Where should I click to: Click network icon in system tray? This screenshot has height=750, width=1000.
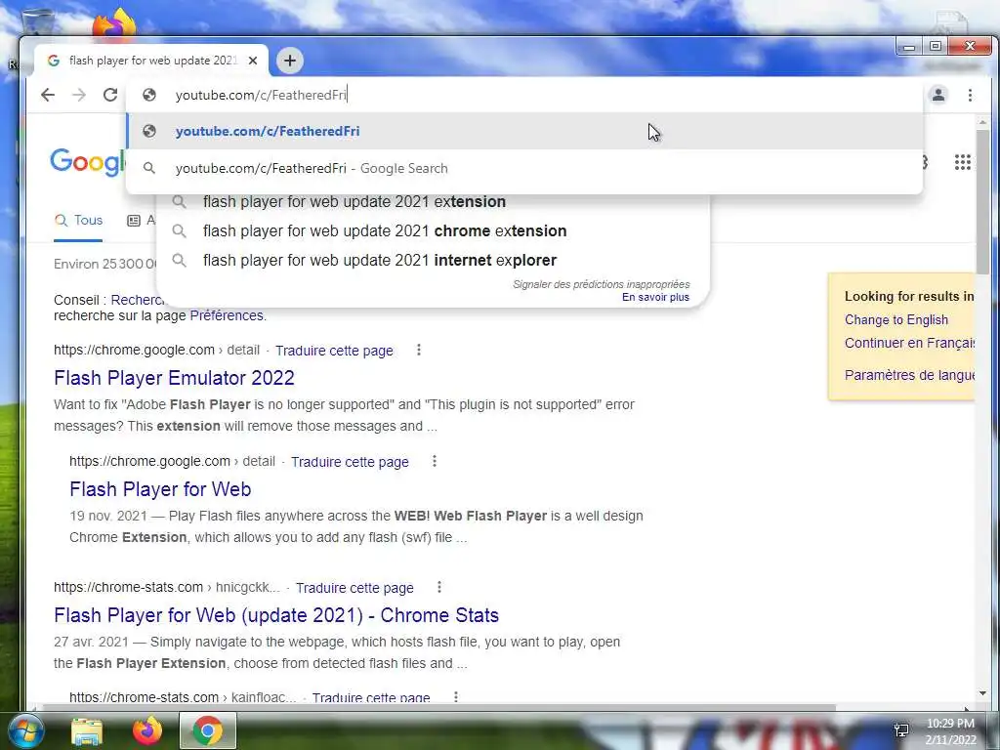(x=901, y=730)
